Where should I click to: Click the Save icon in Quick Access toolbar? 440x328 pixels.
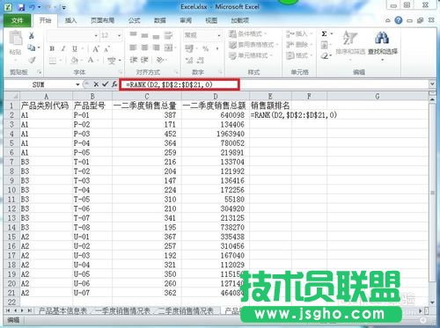click(21, 7)
